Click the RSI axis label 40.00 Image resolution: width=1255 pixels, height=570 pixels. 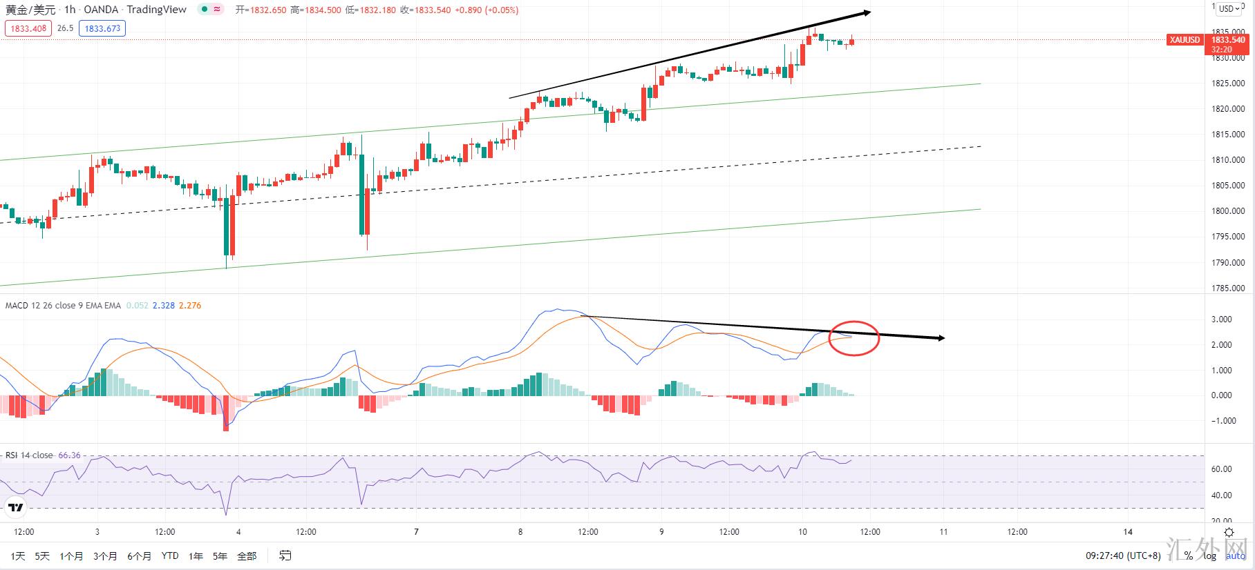pos(1221,495)
